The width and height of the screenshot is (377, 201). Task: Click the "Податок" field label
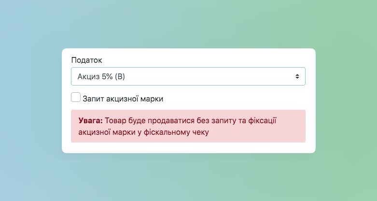86,60
